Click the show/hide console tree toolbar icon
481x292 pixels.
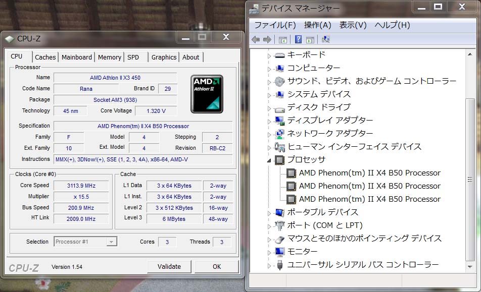tap(283, 39)
